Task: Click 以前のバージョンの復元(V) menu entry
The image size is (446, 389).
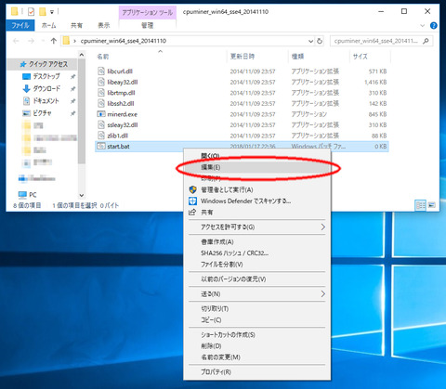Action: [x=257, y=279]
